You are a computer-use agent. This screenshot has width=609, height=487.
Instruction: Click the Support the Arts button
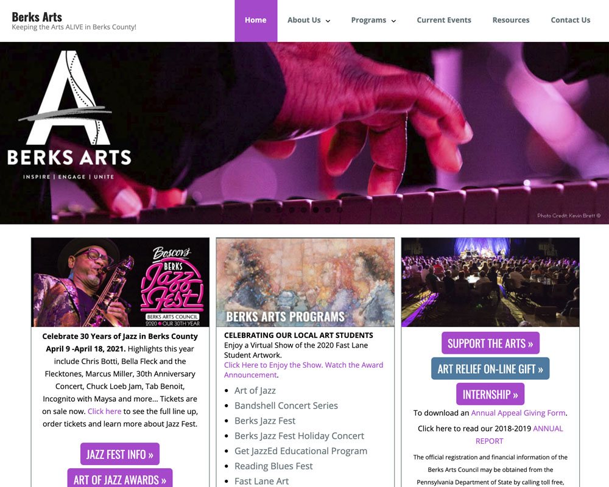tap(490, 343)
